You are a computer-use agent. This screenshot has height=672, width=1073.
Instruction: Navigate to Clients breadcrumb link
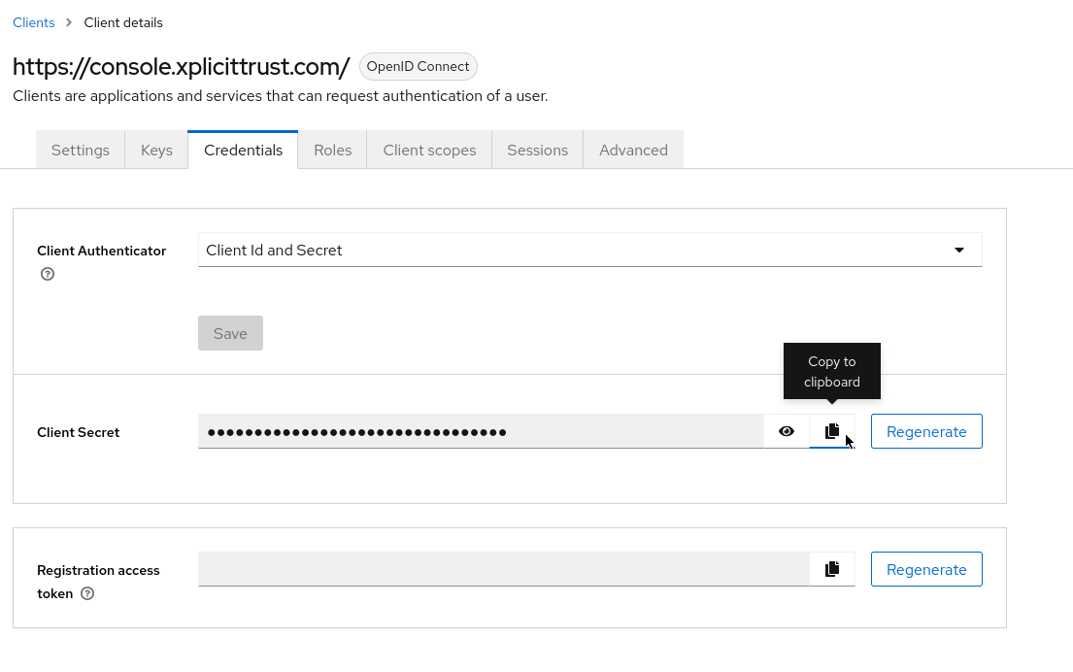34,22
